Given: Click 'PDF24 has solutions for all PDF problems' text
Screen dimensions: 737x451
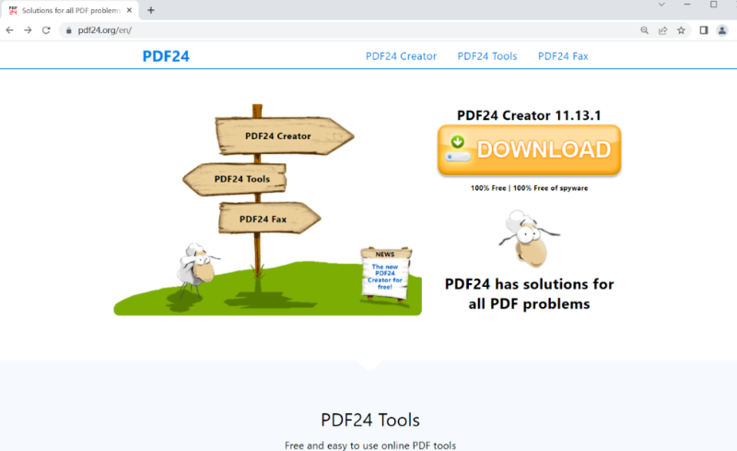Looking at the screenshot, I should (x=529, y=294).
